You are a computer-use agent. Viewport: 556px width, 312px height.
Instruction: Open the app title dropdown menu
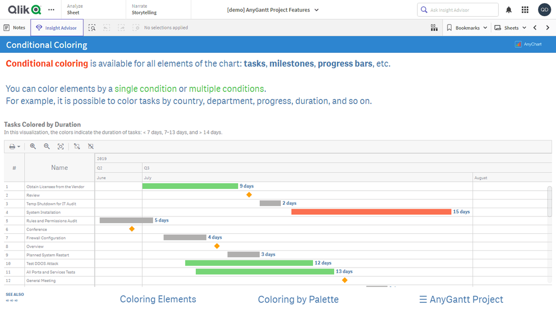tap(273, 10)
